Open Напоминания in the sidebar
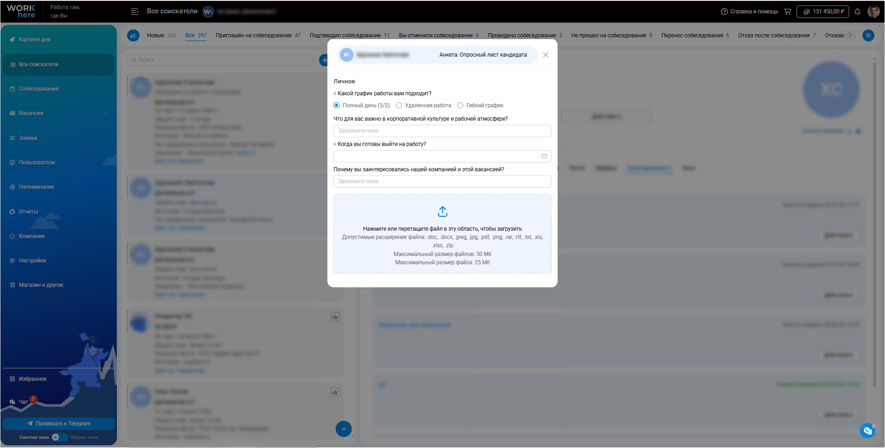885x448 pixels. click(x=58, y=187)
